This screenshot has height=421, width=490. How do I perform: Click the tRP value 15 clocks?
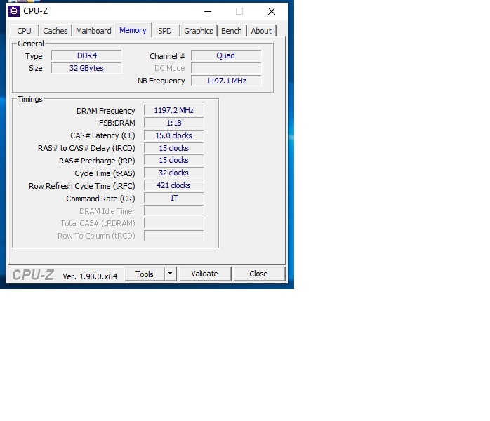pos(174,160)
